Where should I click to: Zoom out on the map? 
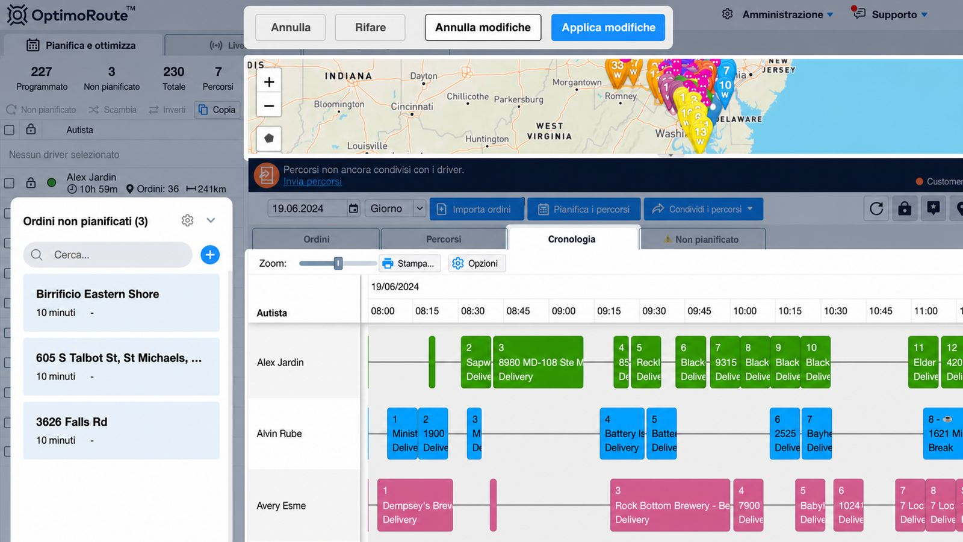(269, 106)
